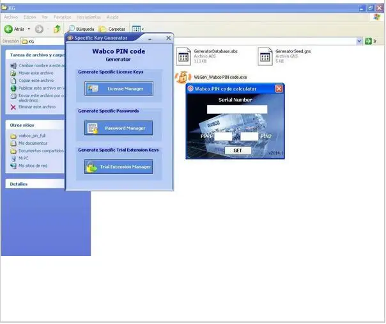Go up one folder level icon
This screenshot has height=324, width=386.
click(57, 29)
